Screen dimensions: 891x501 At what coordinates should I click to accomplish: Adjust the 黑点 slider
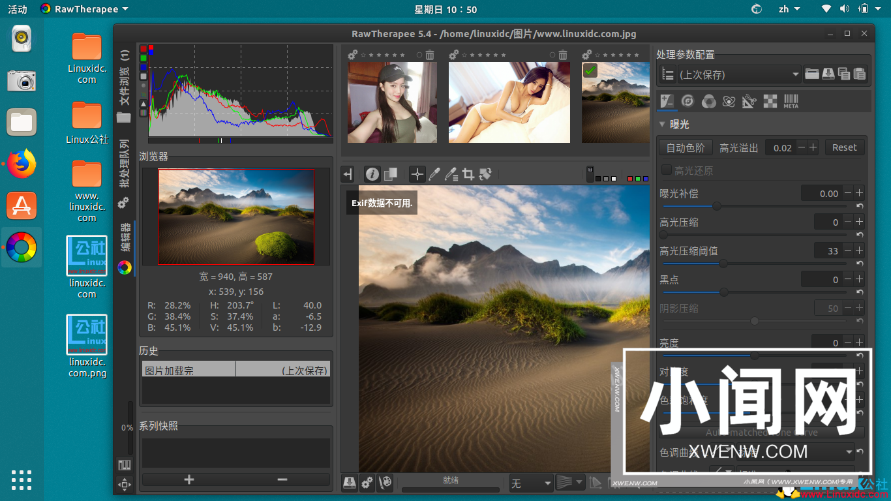click(x=755, y=292)
